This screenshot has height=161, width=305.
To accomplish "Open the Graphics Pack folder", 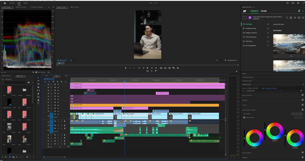I will coord(251,28).
